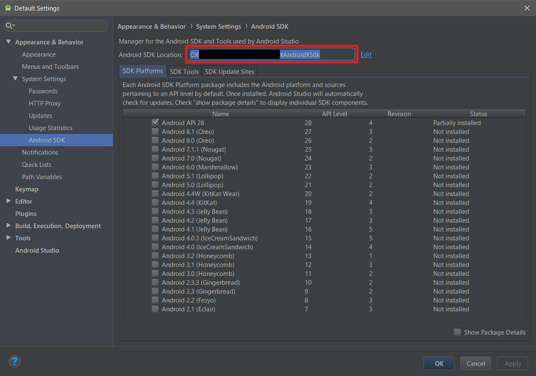Image resolution: width=536 pixels, height=376 pixels.
Task: Check the Android 5.0 (Lollipop) checkbox
Action: 155,185
